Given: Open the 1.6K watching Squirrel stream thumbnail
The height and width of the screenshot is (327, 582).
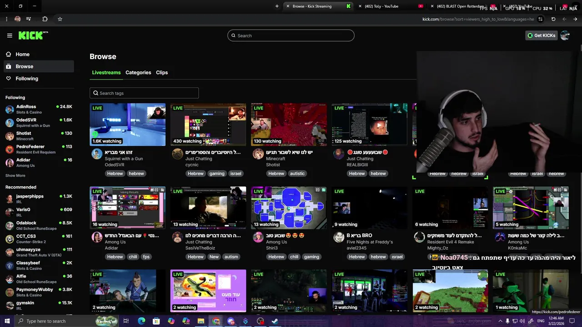Looking at the screenshot, I should point(128,124).
